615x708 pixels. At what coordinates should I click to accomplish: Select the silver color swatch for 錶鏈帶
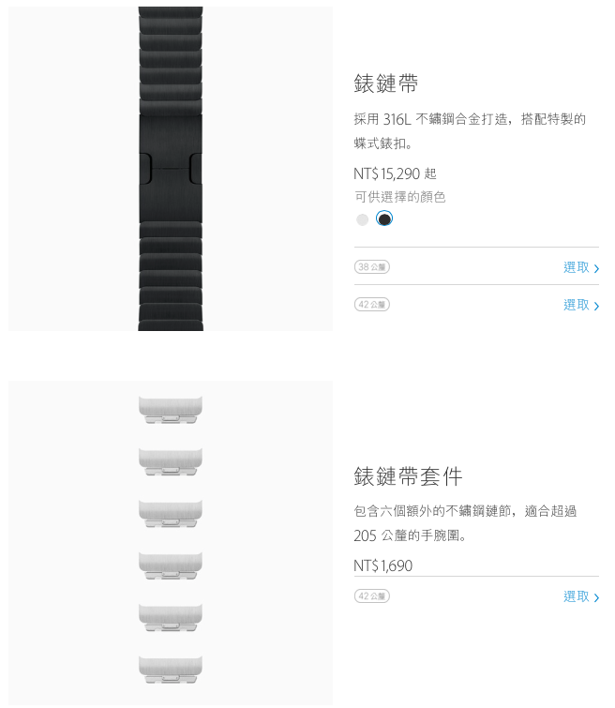click(x=362, y=219)
